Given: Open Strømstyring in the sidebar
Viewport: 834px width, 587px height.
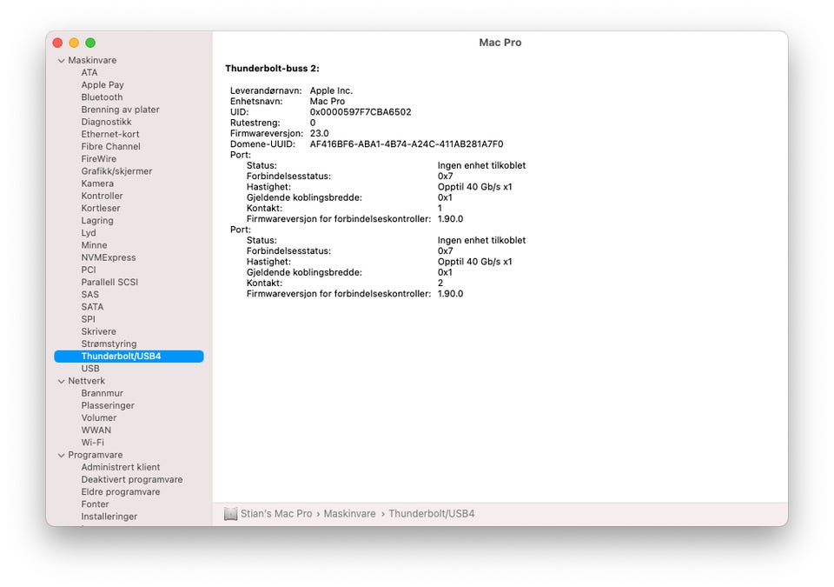Looking at the screenshot, I should point(109,344).
